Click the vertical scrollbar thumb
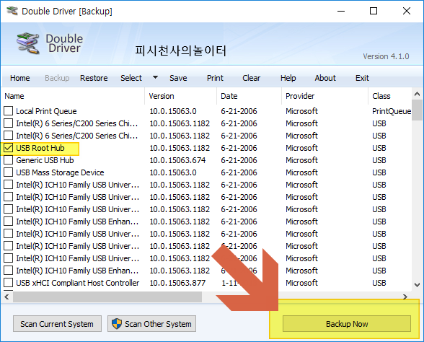 click(x=418, y=110)
